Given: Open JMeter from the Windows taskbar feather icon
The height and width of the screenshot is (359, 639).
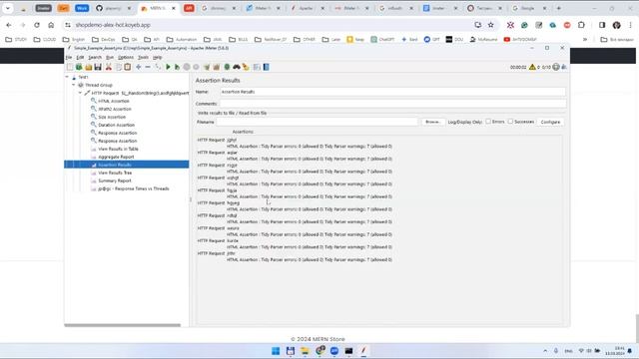Looking at the screenshot, I should (363, 350).
